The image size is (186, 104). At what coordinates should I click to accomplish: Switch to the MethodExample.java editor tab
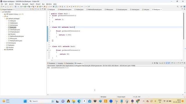tap(94, 10)
